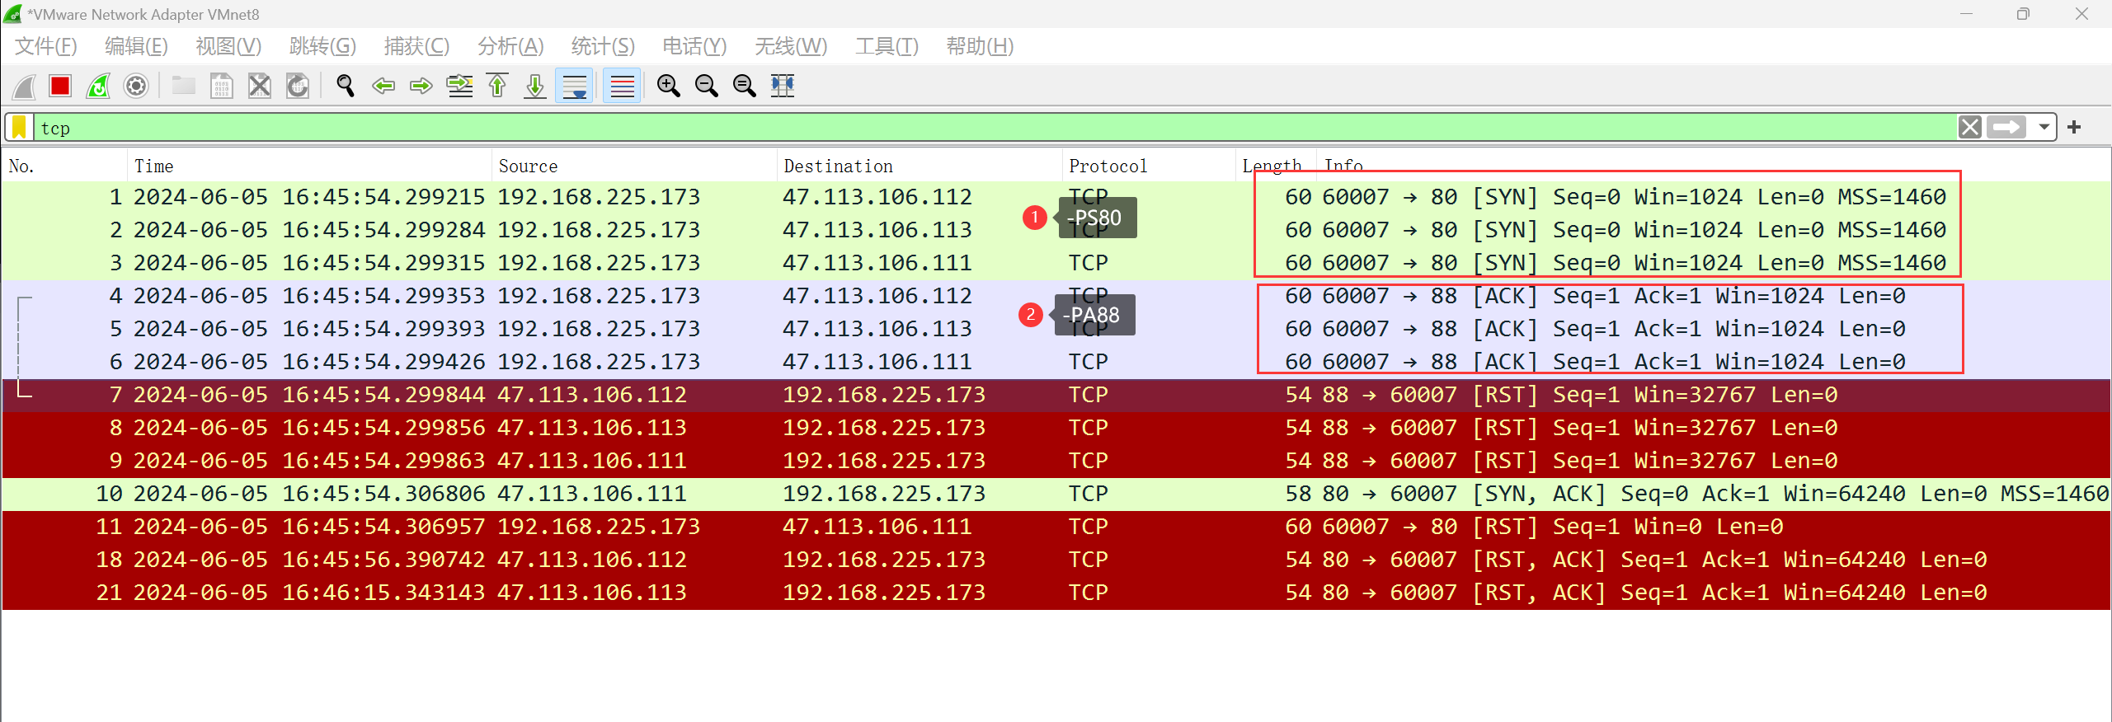
Task: Open the 电话(Y) menu
Action: click(x=694, y=46)
